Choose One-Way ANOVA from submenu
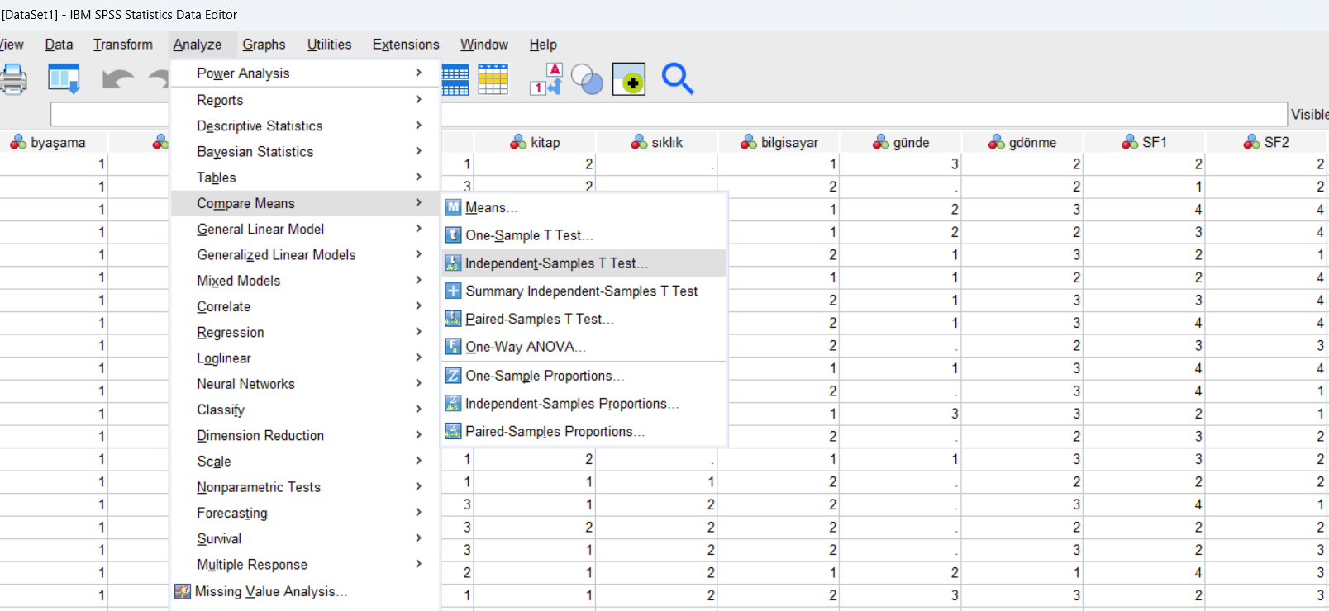1329x611 pixels. click(525, 347)
